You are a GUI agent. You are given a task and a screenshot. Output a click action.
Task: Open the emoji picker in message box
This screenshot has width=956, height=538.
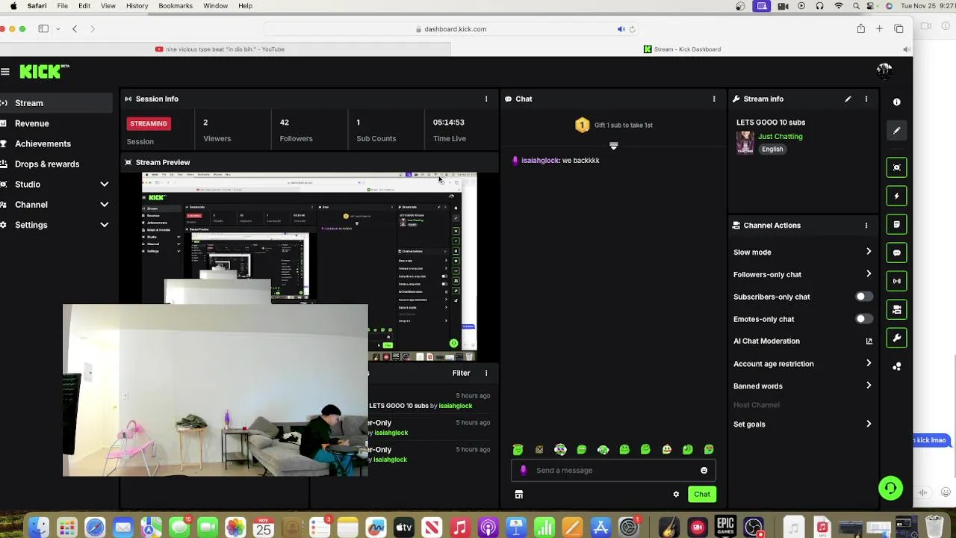click(704, 470)
